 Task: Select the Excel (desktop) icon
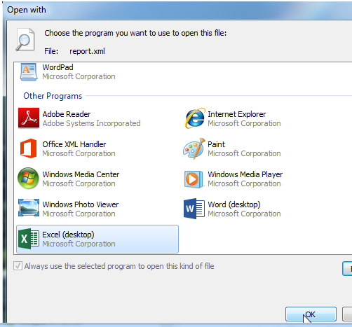pos(29,239)
